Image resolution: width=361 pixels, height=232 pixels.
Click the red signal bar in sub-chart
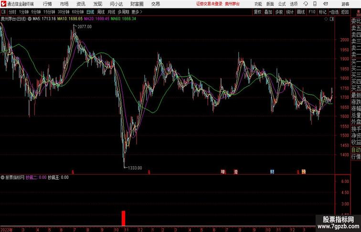click(123, 218)
